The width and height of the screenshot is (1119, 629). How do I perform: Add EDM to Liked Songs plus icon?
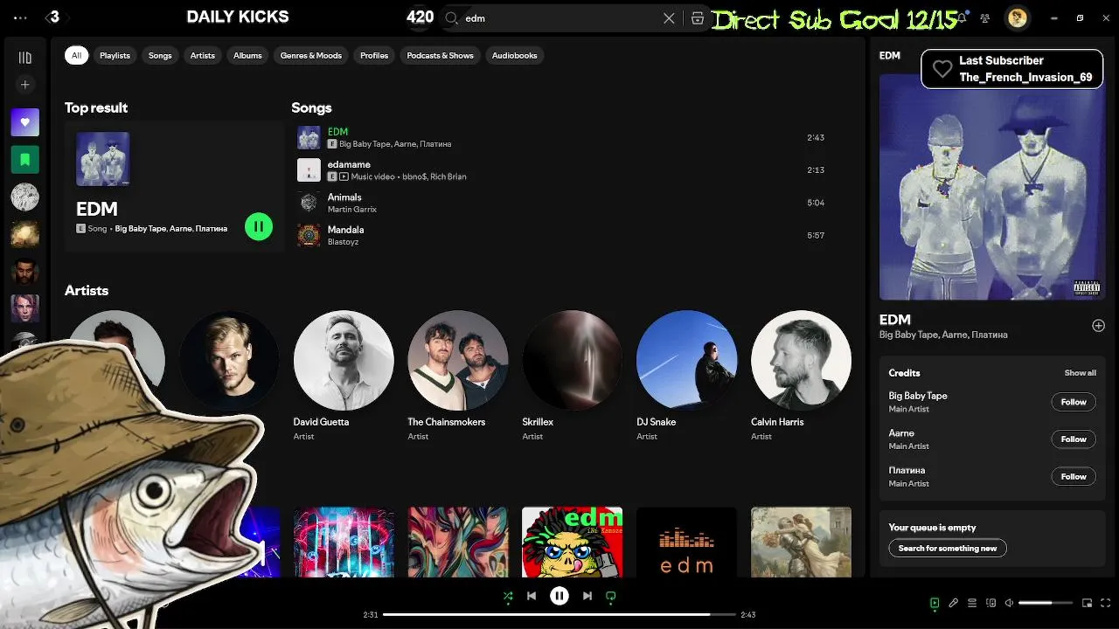tap(1098, 326)
